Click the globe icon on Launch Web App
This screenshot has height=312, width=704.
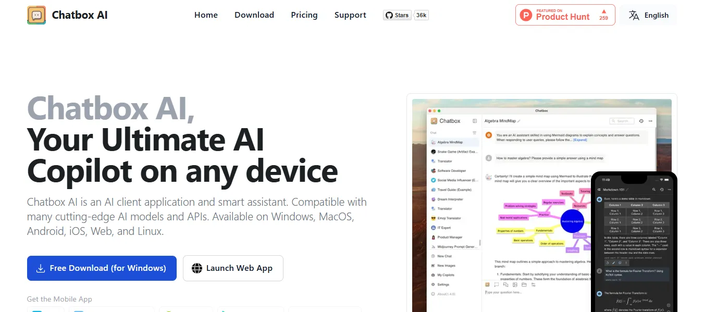pyautogui.click(x=197, y=268)
